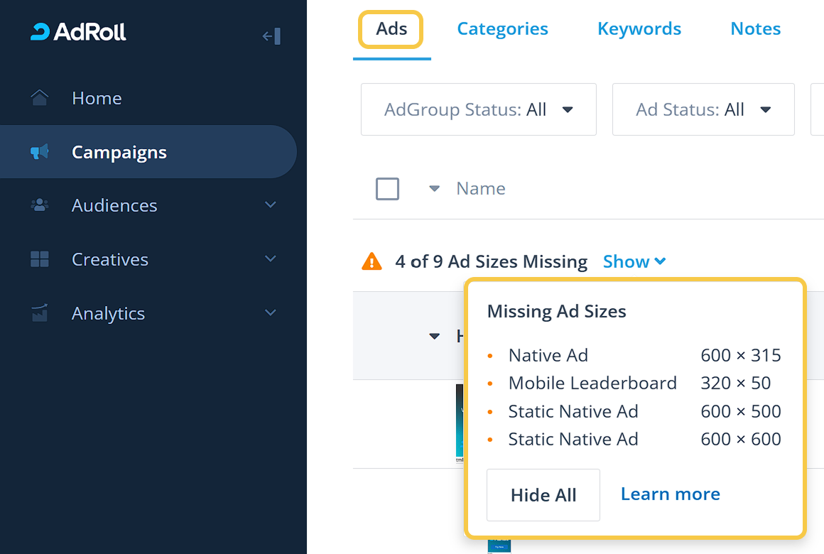Expand the Audiences menu chevron
824x554 pixels.
270,205
